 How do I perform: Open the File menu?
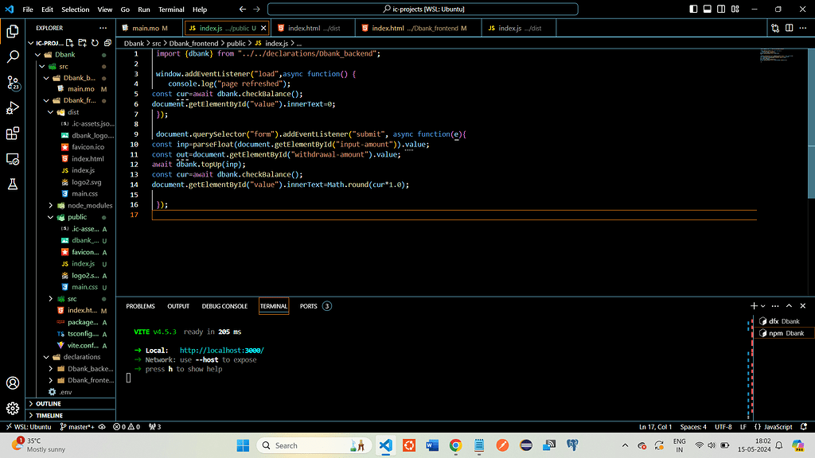[28, 10]
